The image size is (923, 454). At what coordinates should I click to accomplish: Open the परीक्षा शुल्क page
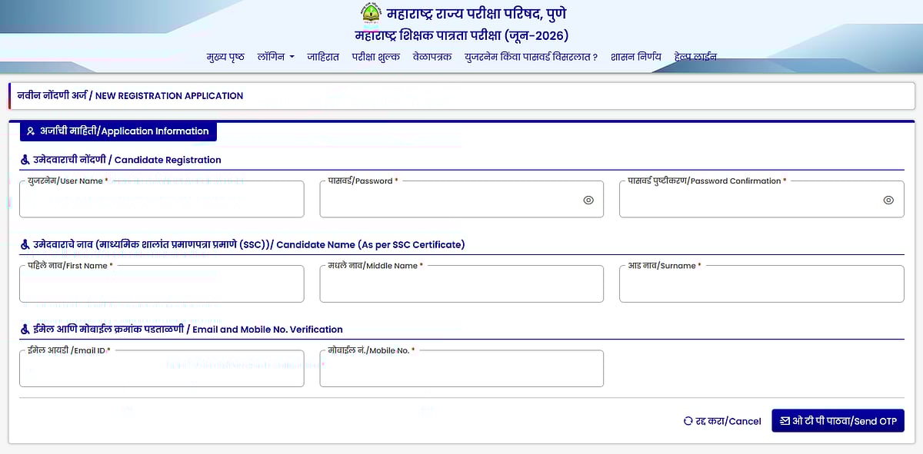376,57
